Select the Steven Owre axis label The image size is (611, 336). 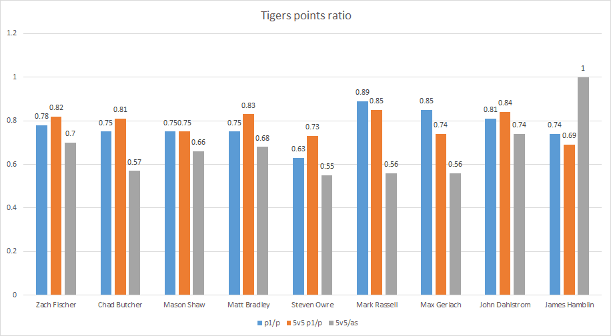[312, 305]
